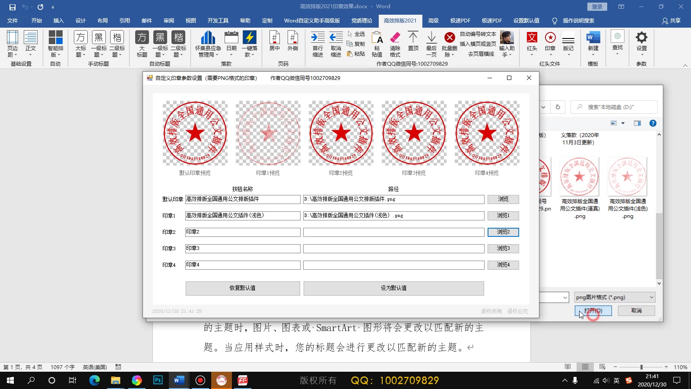Open the 文件 File menu tab
The width and height of the screenshot is (691, 389).
[x=13, y=20]
